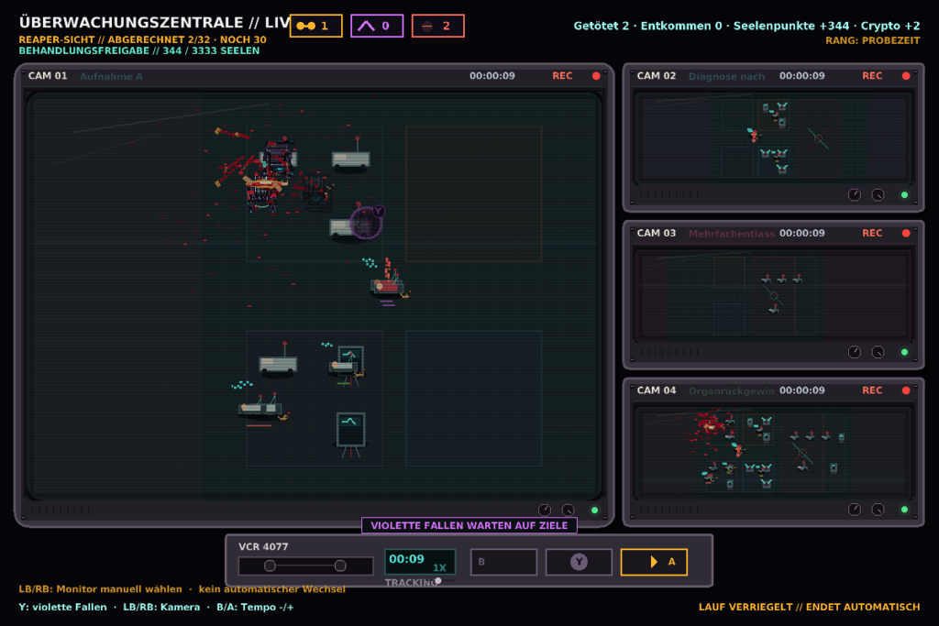
Task: Switch to the CAM 04 monitor feed
Action: tap(774, 453)
